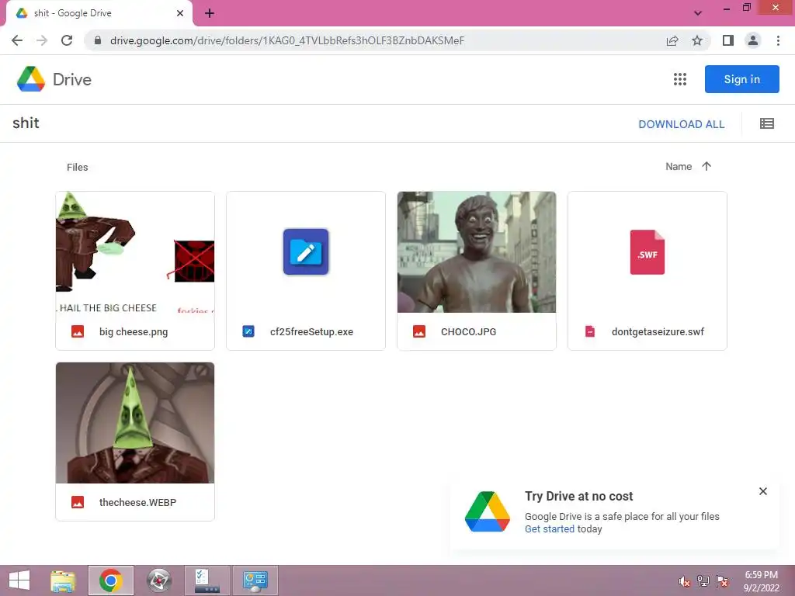Click image type icon beside thecheese.WEBP
Viewport: 795px width, 596px height.
coord(78,503)
